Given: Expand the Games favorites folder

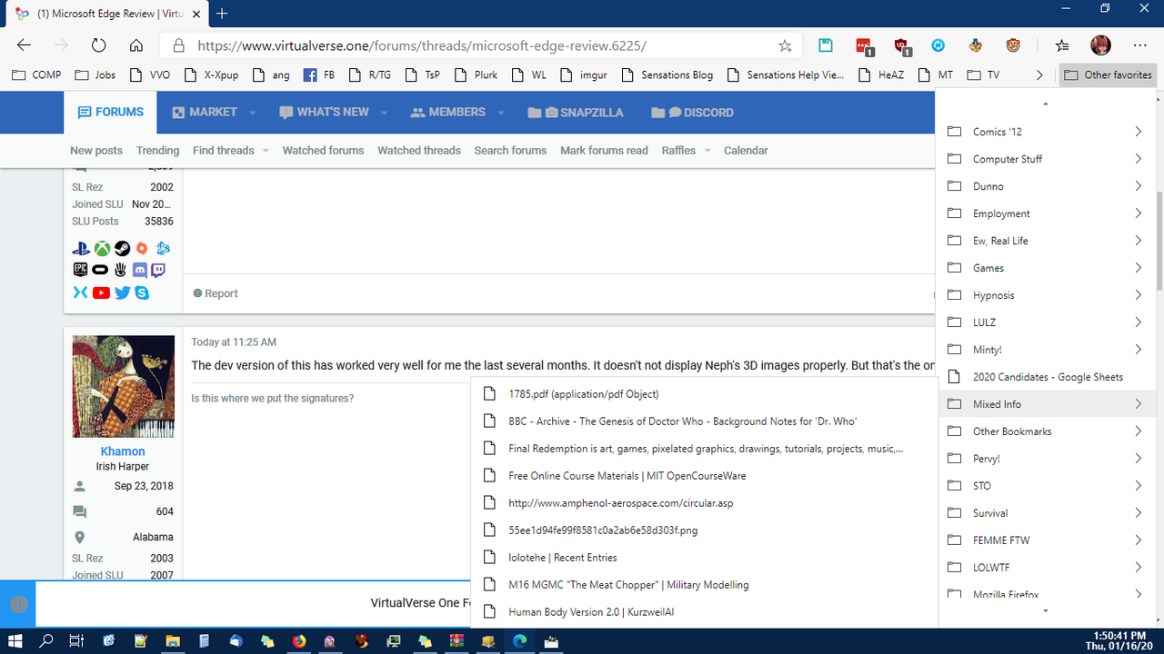Looking at the screenshot, I should point(1045,268).
